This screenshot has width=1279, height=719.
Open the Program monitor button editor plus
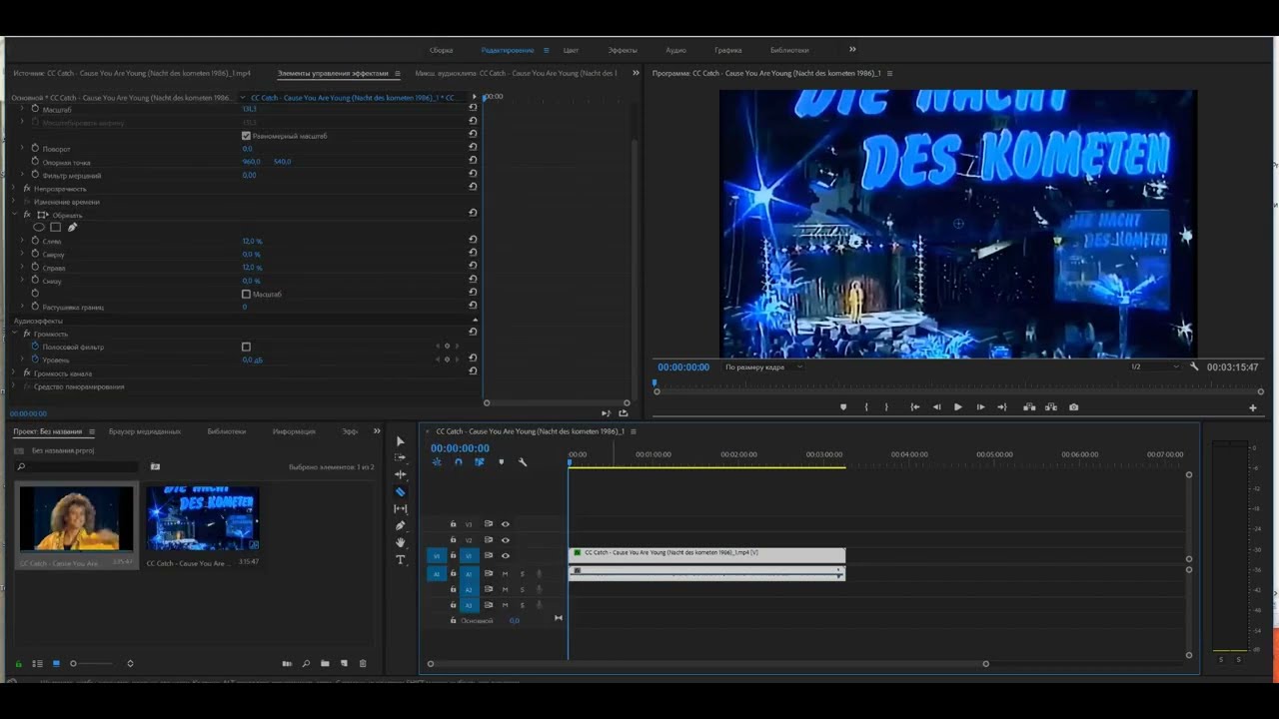(x=1253, y=407)
